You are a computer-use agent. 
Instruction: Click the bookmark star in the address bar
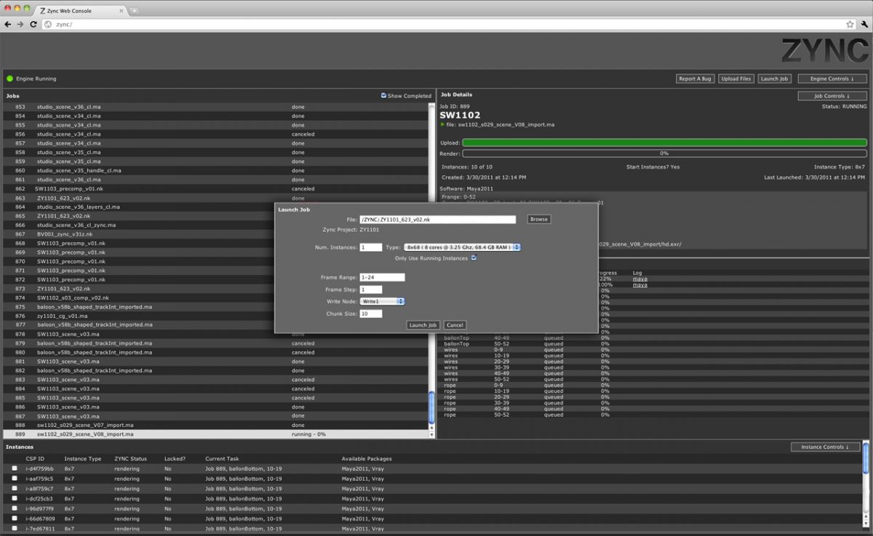[x=849, y=23]
